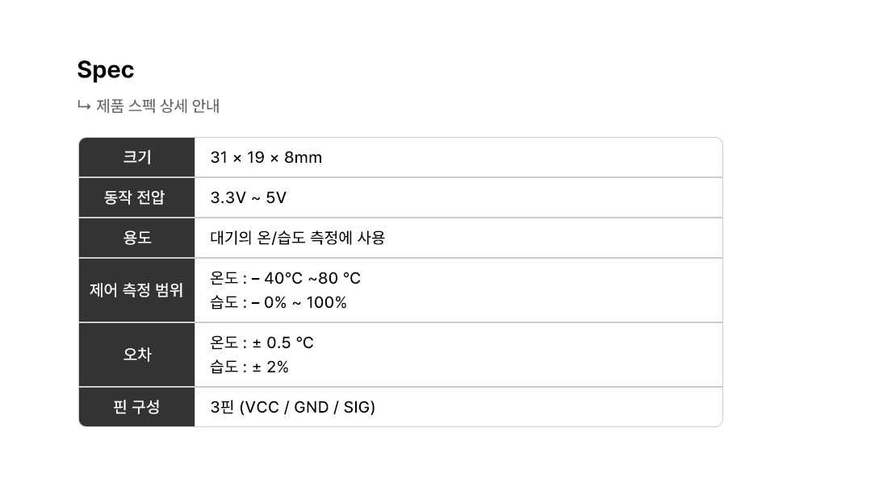This screenshot has height=490, width=879.
Task: Select the temperature error ± 0.5 °C line
Action: click(x=262, y=343)
